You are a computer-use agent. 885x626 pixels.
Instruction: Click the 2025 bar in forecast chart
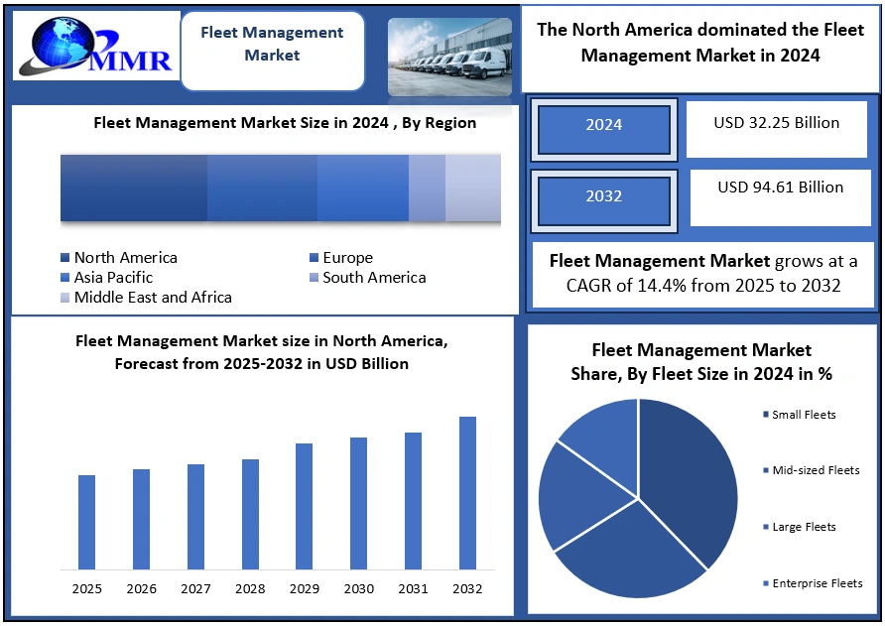click(87, 522)
